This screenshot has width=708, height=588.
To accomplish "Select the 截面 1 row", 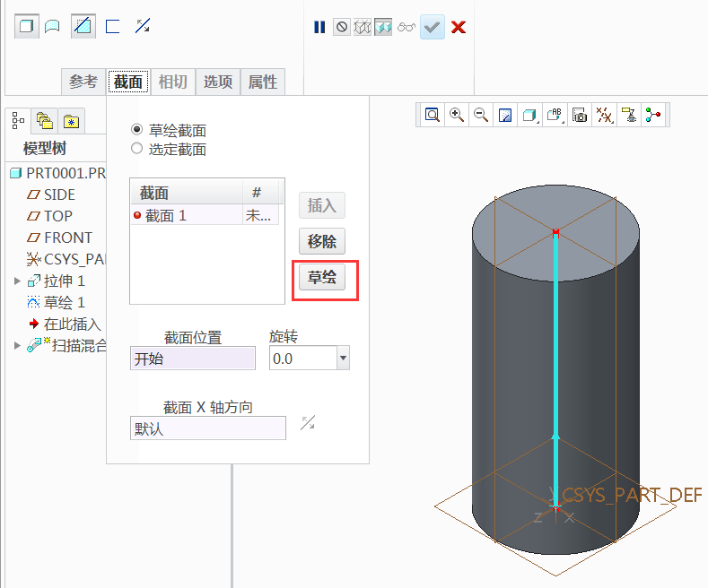I will 205,215.
